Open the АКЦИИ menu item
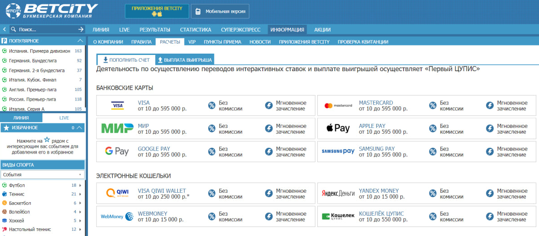Viewport: 539px width, 236px height. click(322, 30)
